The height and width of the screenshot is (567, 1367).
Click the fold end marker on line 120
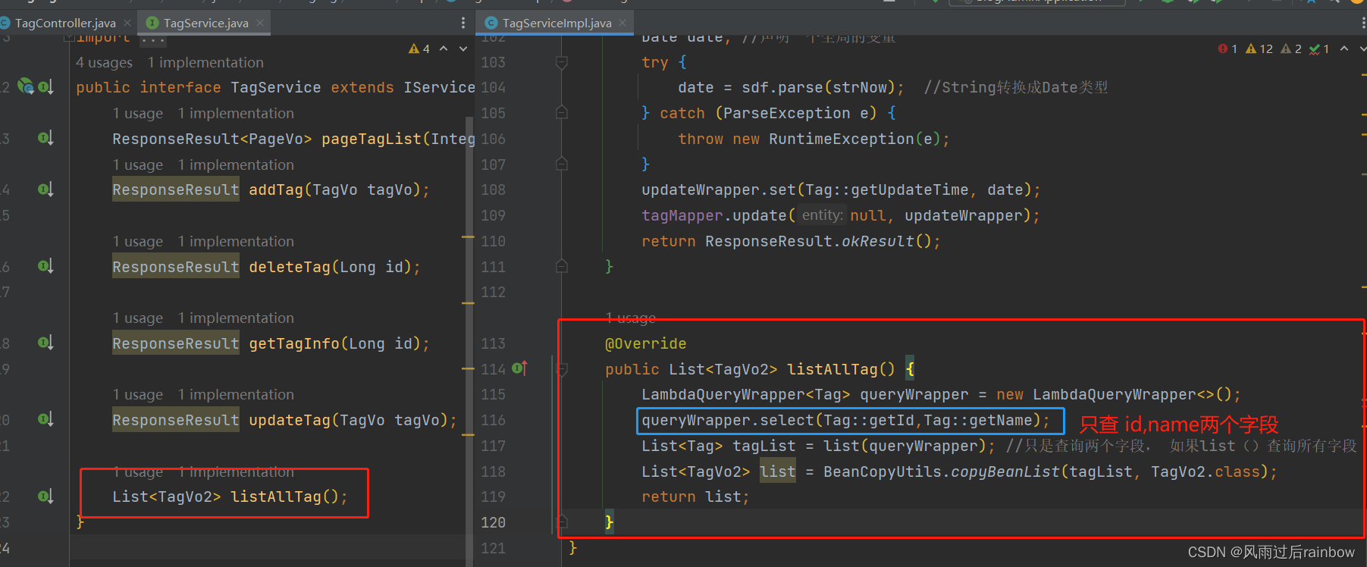pyautogui.click(x=562, y=522)
